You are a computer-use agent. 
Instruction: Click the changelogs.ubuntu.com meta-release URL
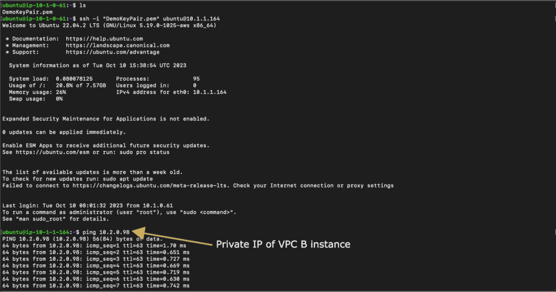pos(150,185)
